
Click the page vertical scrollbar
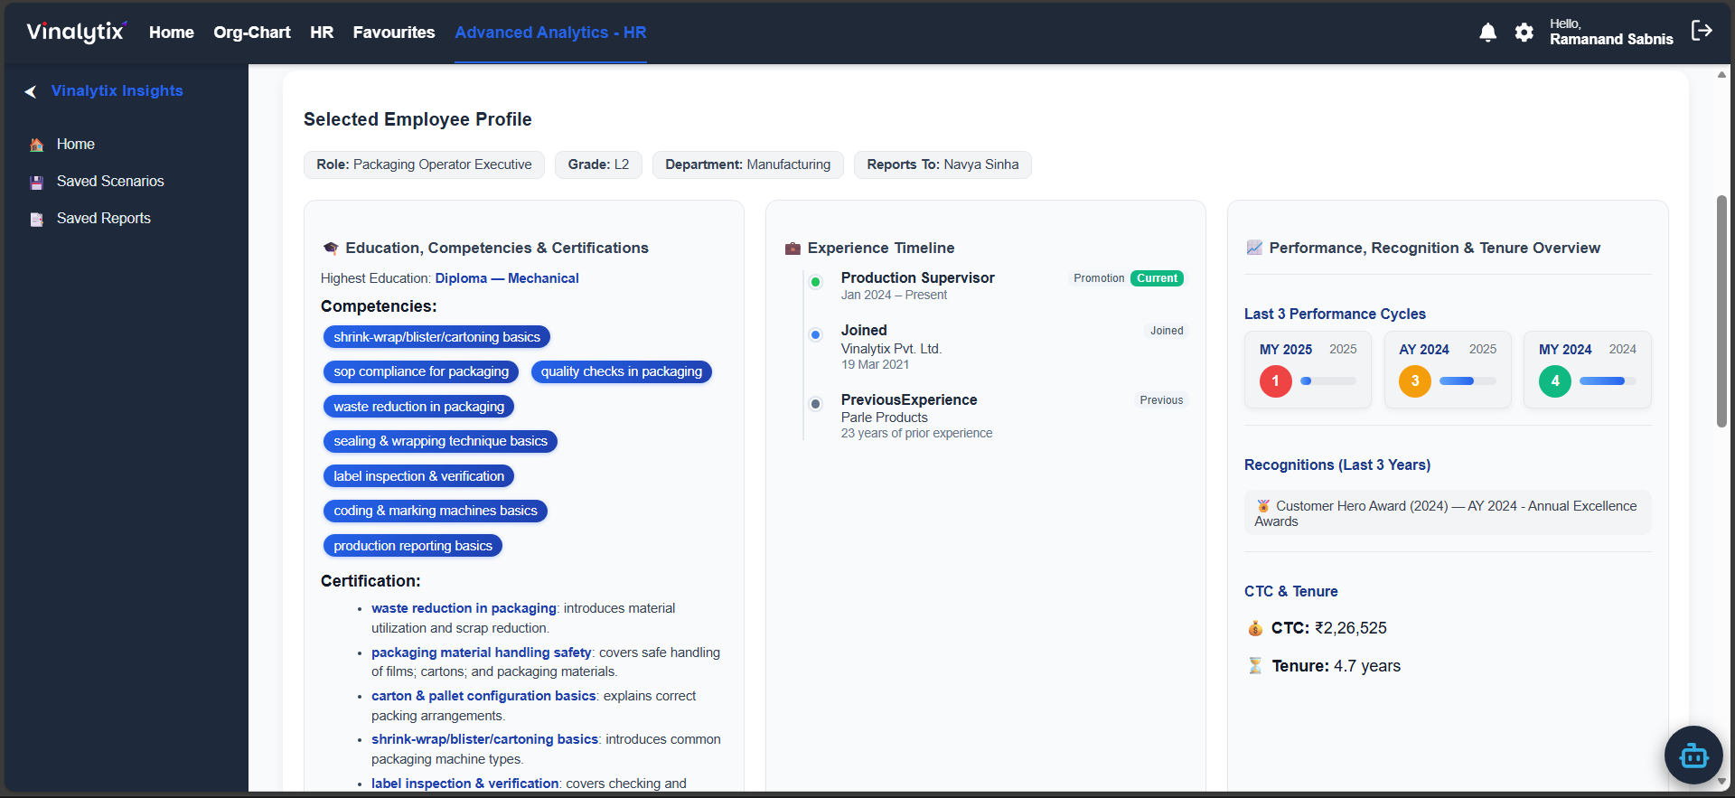pos(1721,311)
